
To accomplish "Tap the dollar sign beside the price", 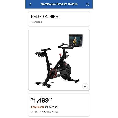I will point(32,99).
